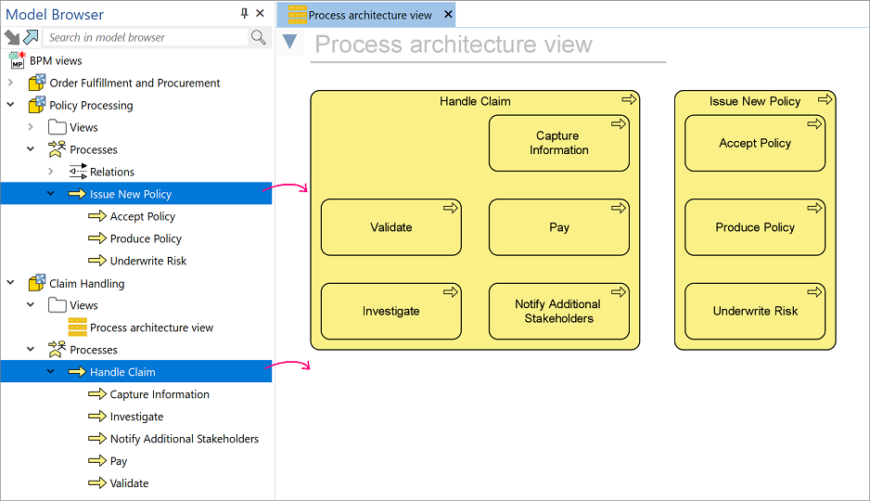The height and width of the screenshot is (501, 870).
Task: Expand the Order Fulfillment and Procurement node
Action: click(11, 83)
